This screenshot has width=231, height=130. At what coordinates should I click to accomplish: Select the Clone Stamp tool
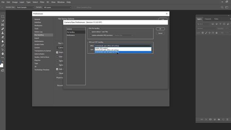coord(3,33)
